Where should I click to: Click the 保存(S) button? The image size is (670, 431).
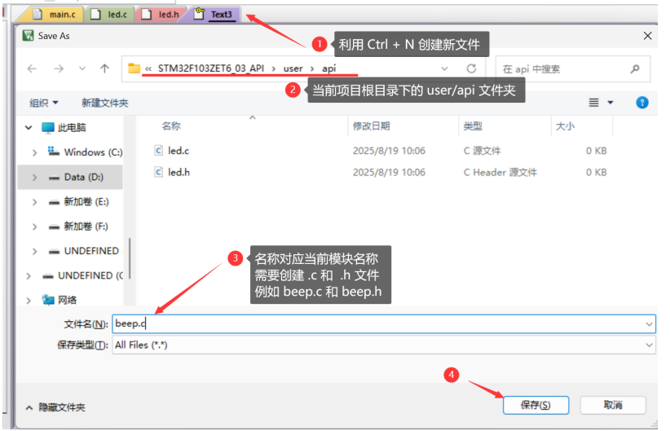click(x=536, y=405)
